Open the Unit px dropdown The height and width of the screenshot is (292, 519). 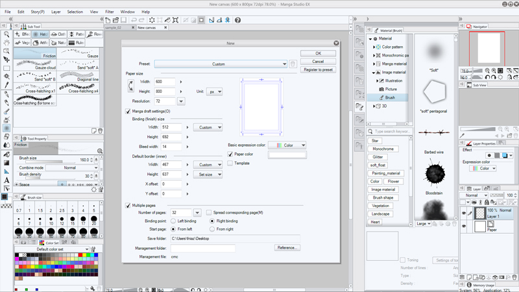(x=214, y=91)
